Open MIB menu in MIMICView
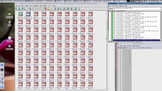This screenshot has width=162, height=91. (x=40, y=6)
